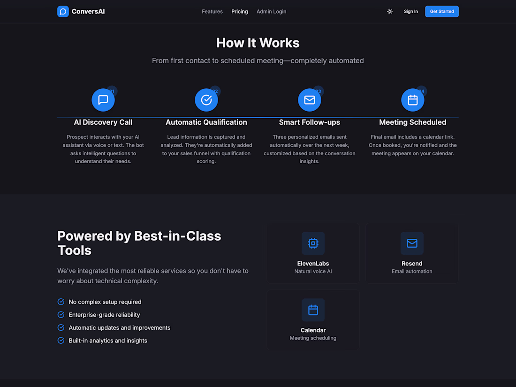This screenshot has width=516, height=387.
Task: Click 'Automatic updates and improvements' text
Action: 120,327
